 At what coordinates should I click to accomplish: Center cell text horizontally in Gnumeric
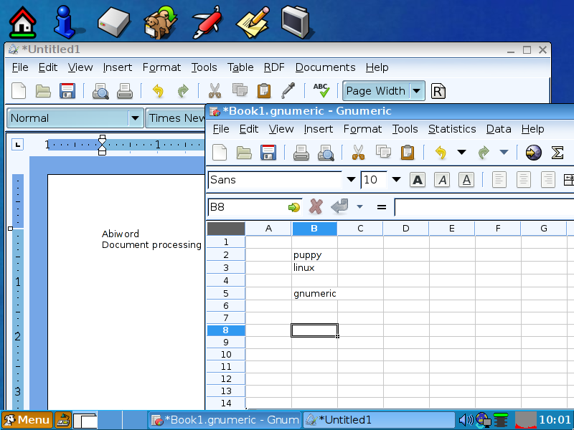click(x=524, y=180)
